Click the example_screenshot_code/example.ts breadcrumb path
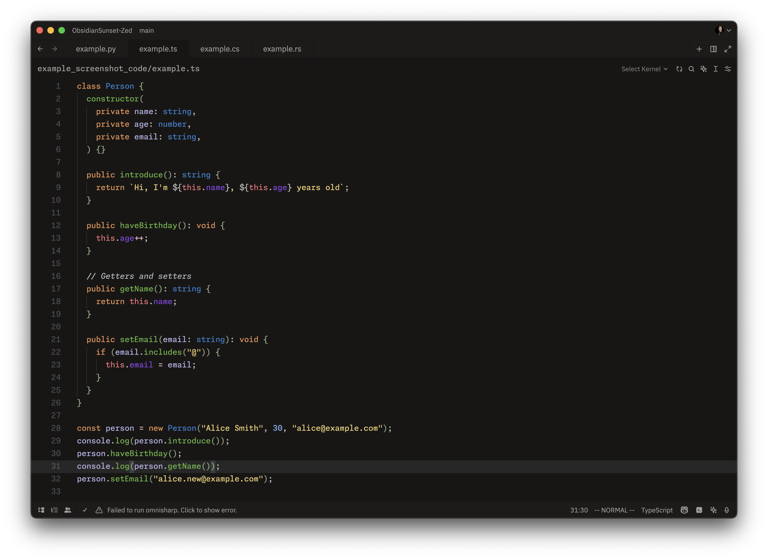 point(119,69)
